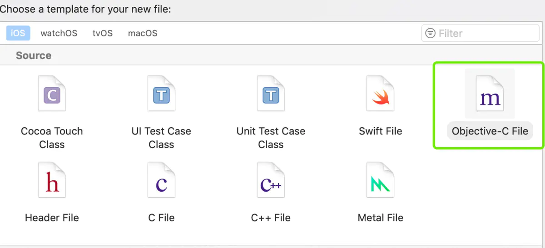Select the Metal File template icon
This screenshot has width=545, height=248.
[x=381, y=180]
